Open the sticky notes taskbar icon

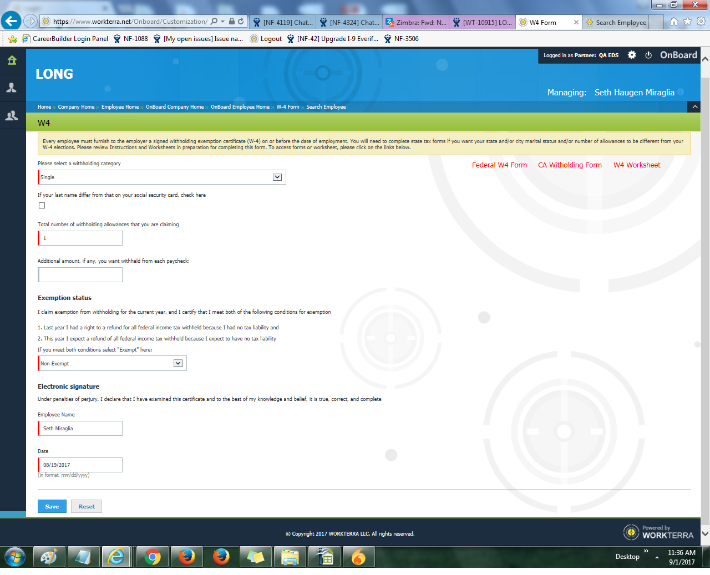(x=256, y=557)
